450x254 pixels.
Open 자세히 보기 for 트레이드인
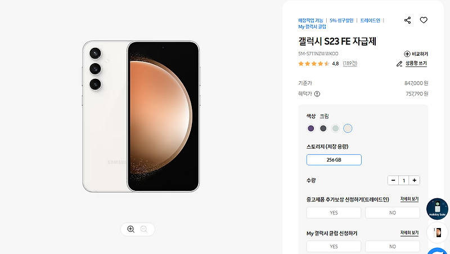click(409, 199)
